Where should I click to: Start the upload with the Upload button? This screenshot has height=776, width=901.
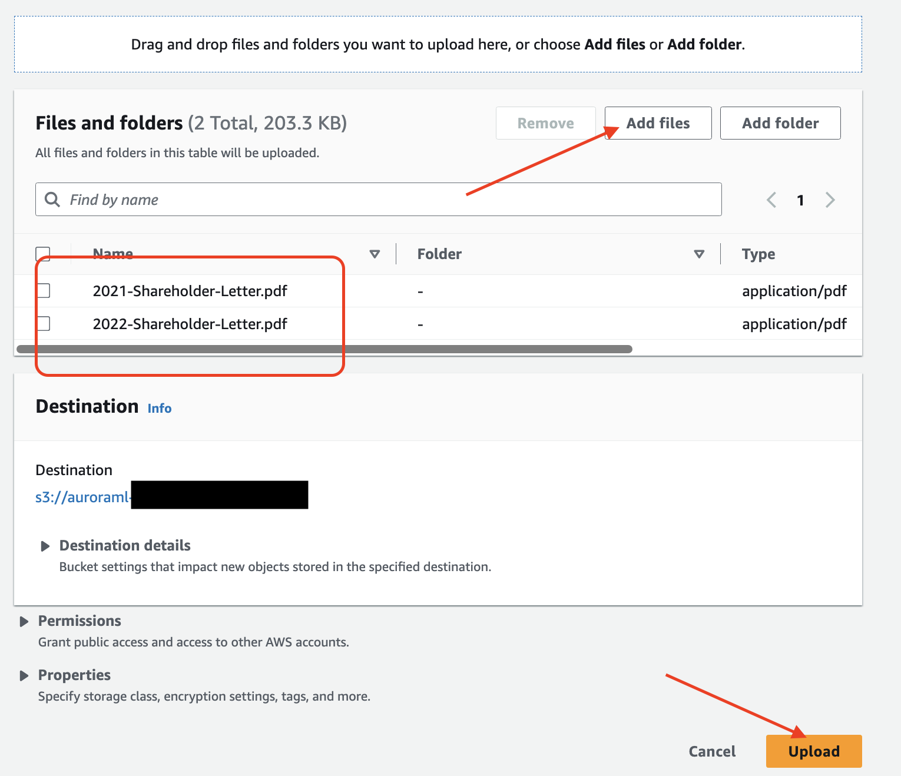tap(813, 751)
